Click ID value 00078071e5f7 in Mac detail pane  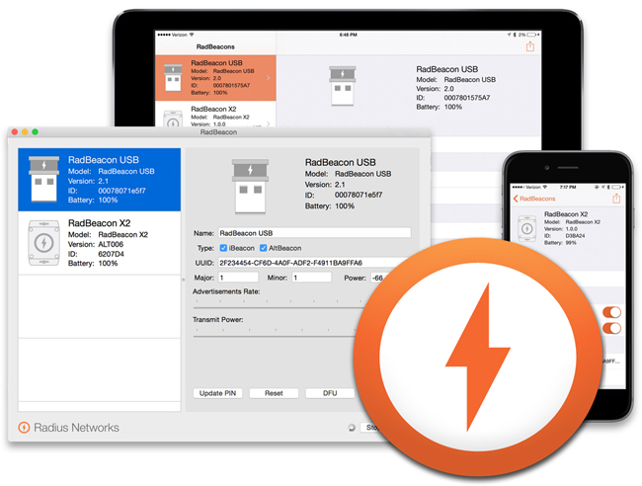(359, 195)
